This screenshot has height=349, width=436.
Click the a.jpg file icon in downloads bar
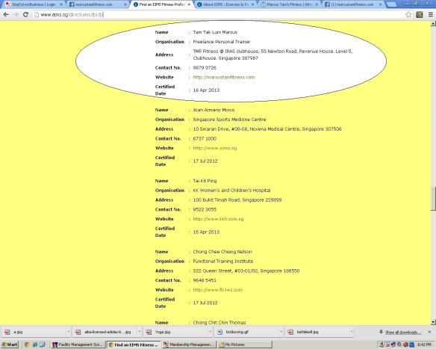[7, 332]
